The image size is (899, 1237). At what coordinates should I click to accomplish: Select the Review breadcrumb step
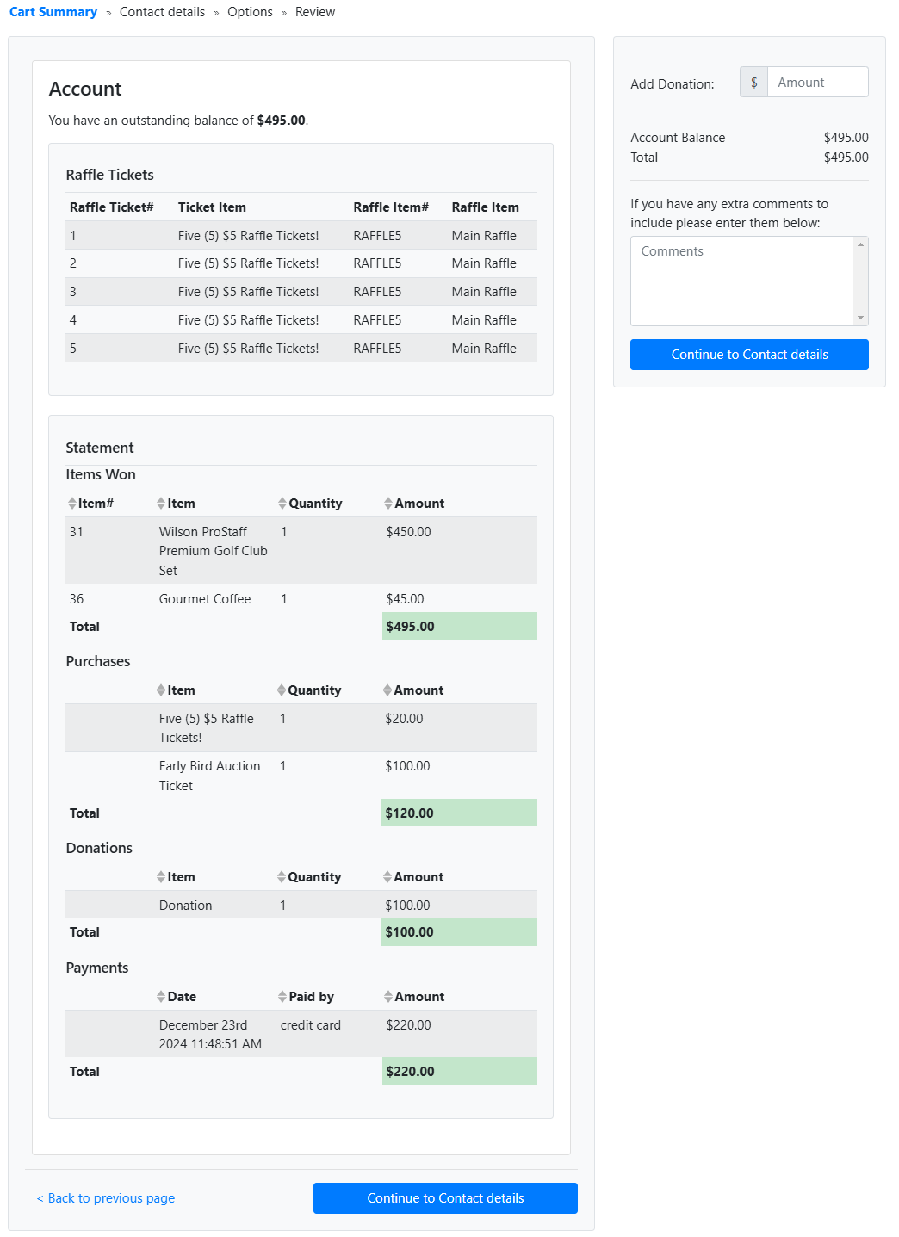pos(315,12)
